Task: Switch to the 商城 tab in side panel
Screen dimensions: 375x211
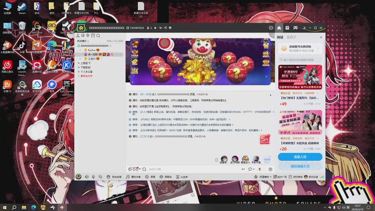Action: click(280, 37)
